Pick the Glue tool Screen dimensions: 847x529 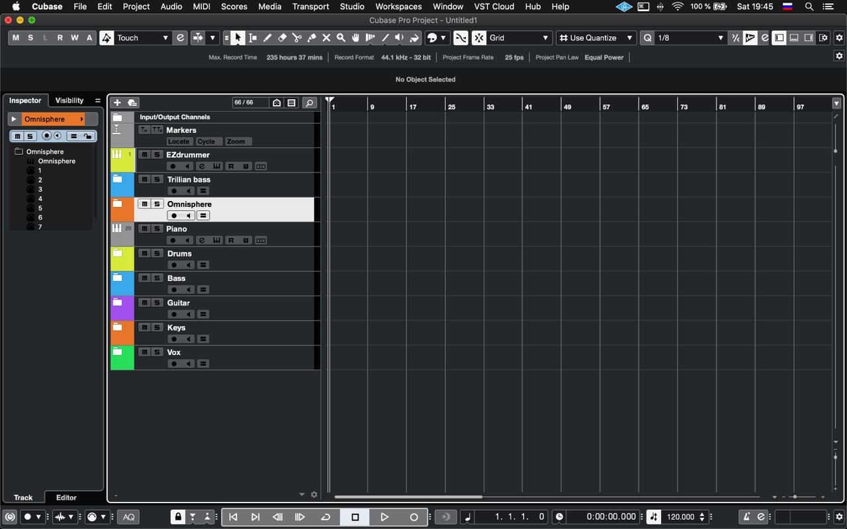coord(312,38)
